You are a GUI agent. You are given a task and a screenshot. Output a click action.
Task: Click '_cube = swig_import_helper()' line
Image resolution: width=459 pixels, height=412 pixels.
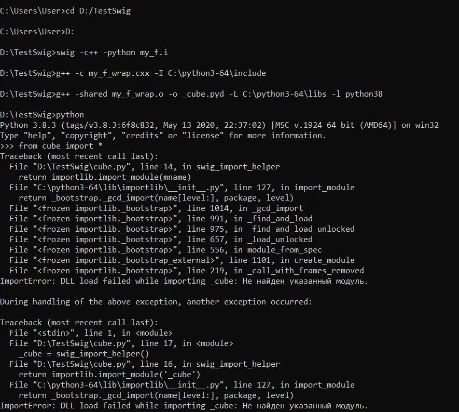pos(84,354)
